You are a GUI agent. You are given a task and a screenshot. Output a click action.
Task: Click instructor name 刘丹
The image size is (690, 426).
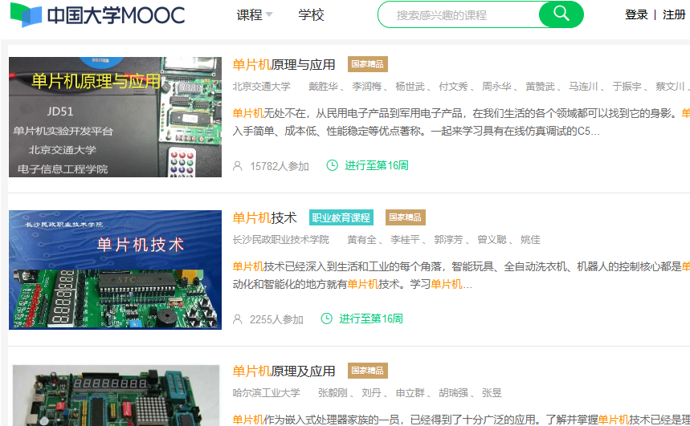coord(371,392)
